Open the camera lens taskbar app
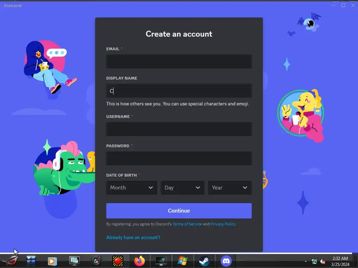 (x=96, y=261)
